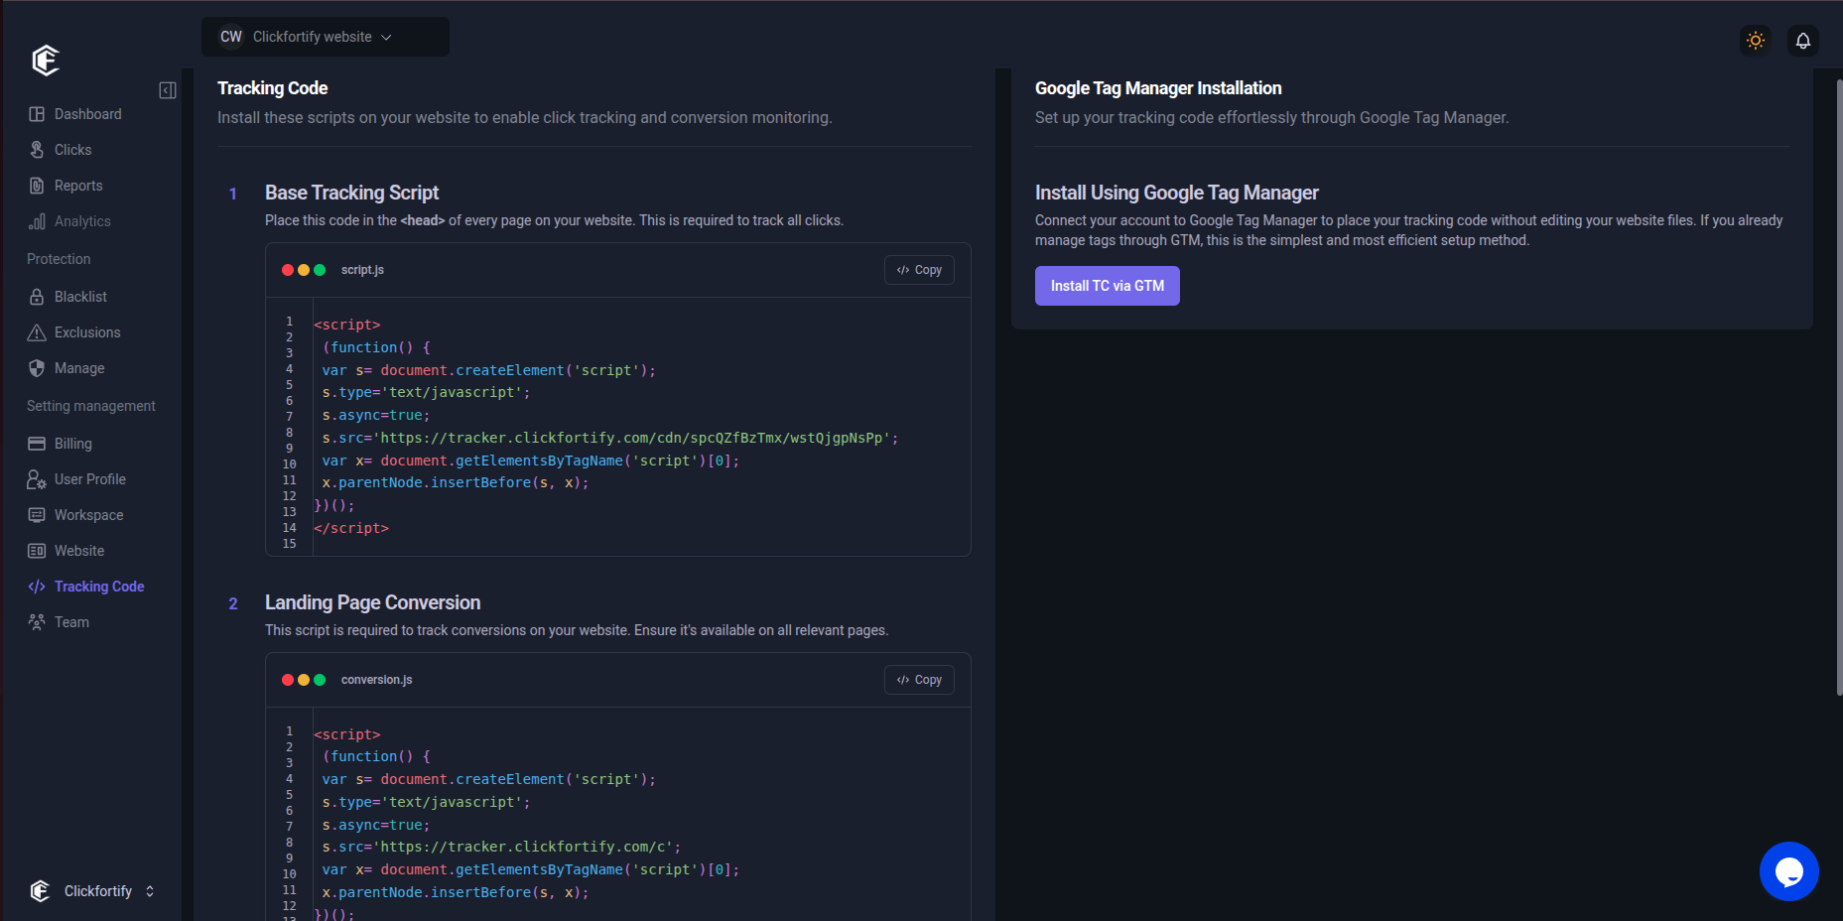Open the Team section

(71, 621)
